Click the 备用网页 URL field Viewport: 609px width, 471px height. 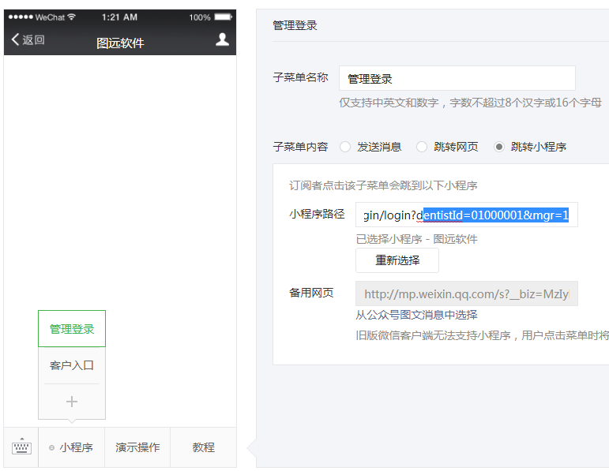click(x=467, y=293)
